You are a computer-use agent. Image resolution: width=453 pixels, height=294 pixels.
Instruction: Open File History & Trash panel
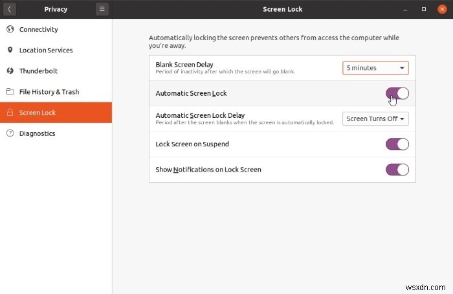[x=56, y=92]
